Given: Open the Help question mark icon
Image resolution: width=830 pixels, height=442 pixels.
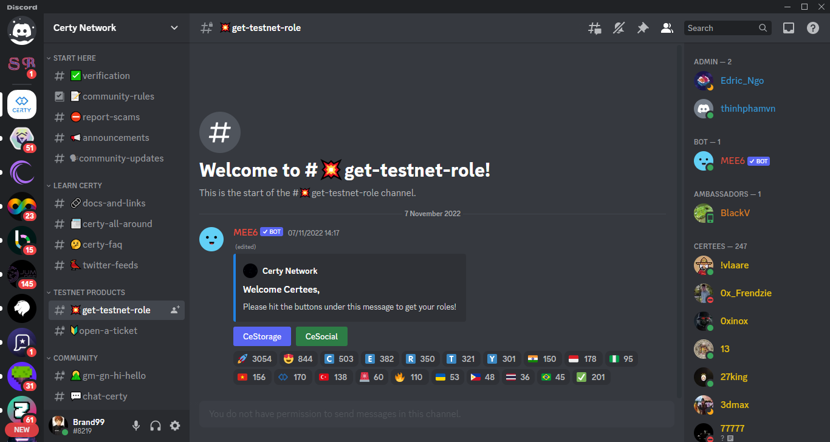Looking at the screenshot, I should (x=812, y=28).
